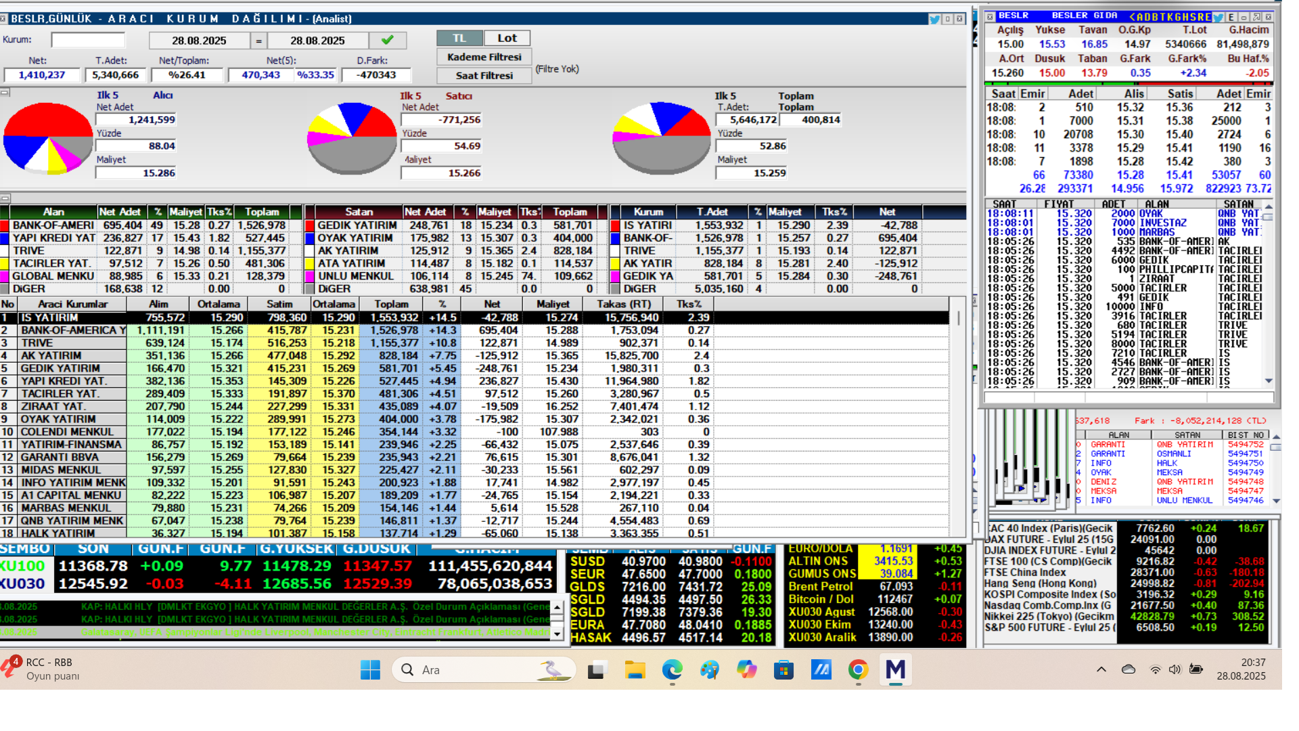
Task: Select TL toggle button
Action: point(459,39)
